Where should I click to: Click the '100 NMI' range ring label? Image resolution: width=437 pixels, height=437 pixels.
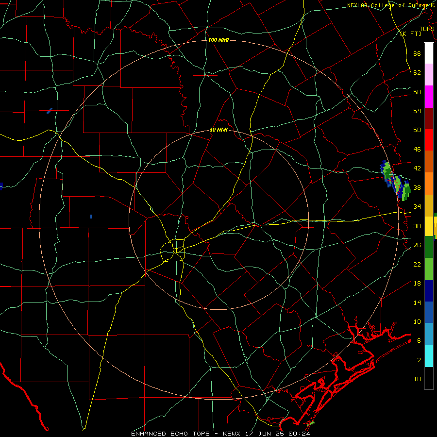pos(218,40)
